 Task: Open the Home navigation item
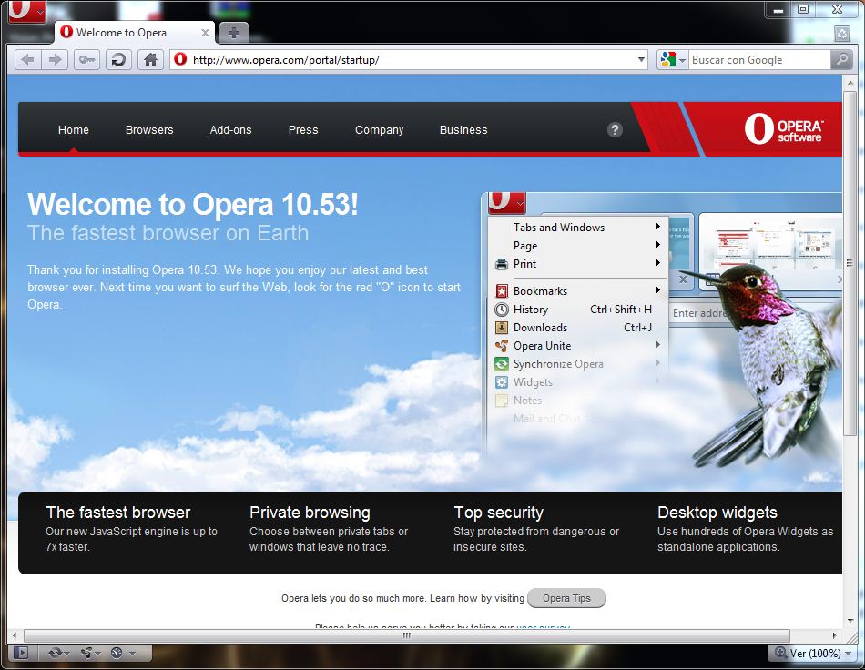pyautogui.click(x=74, y=129)
